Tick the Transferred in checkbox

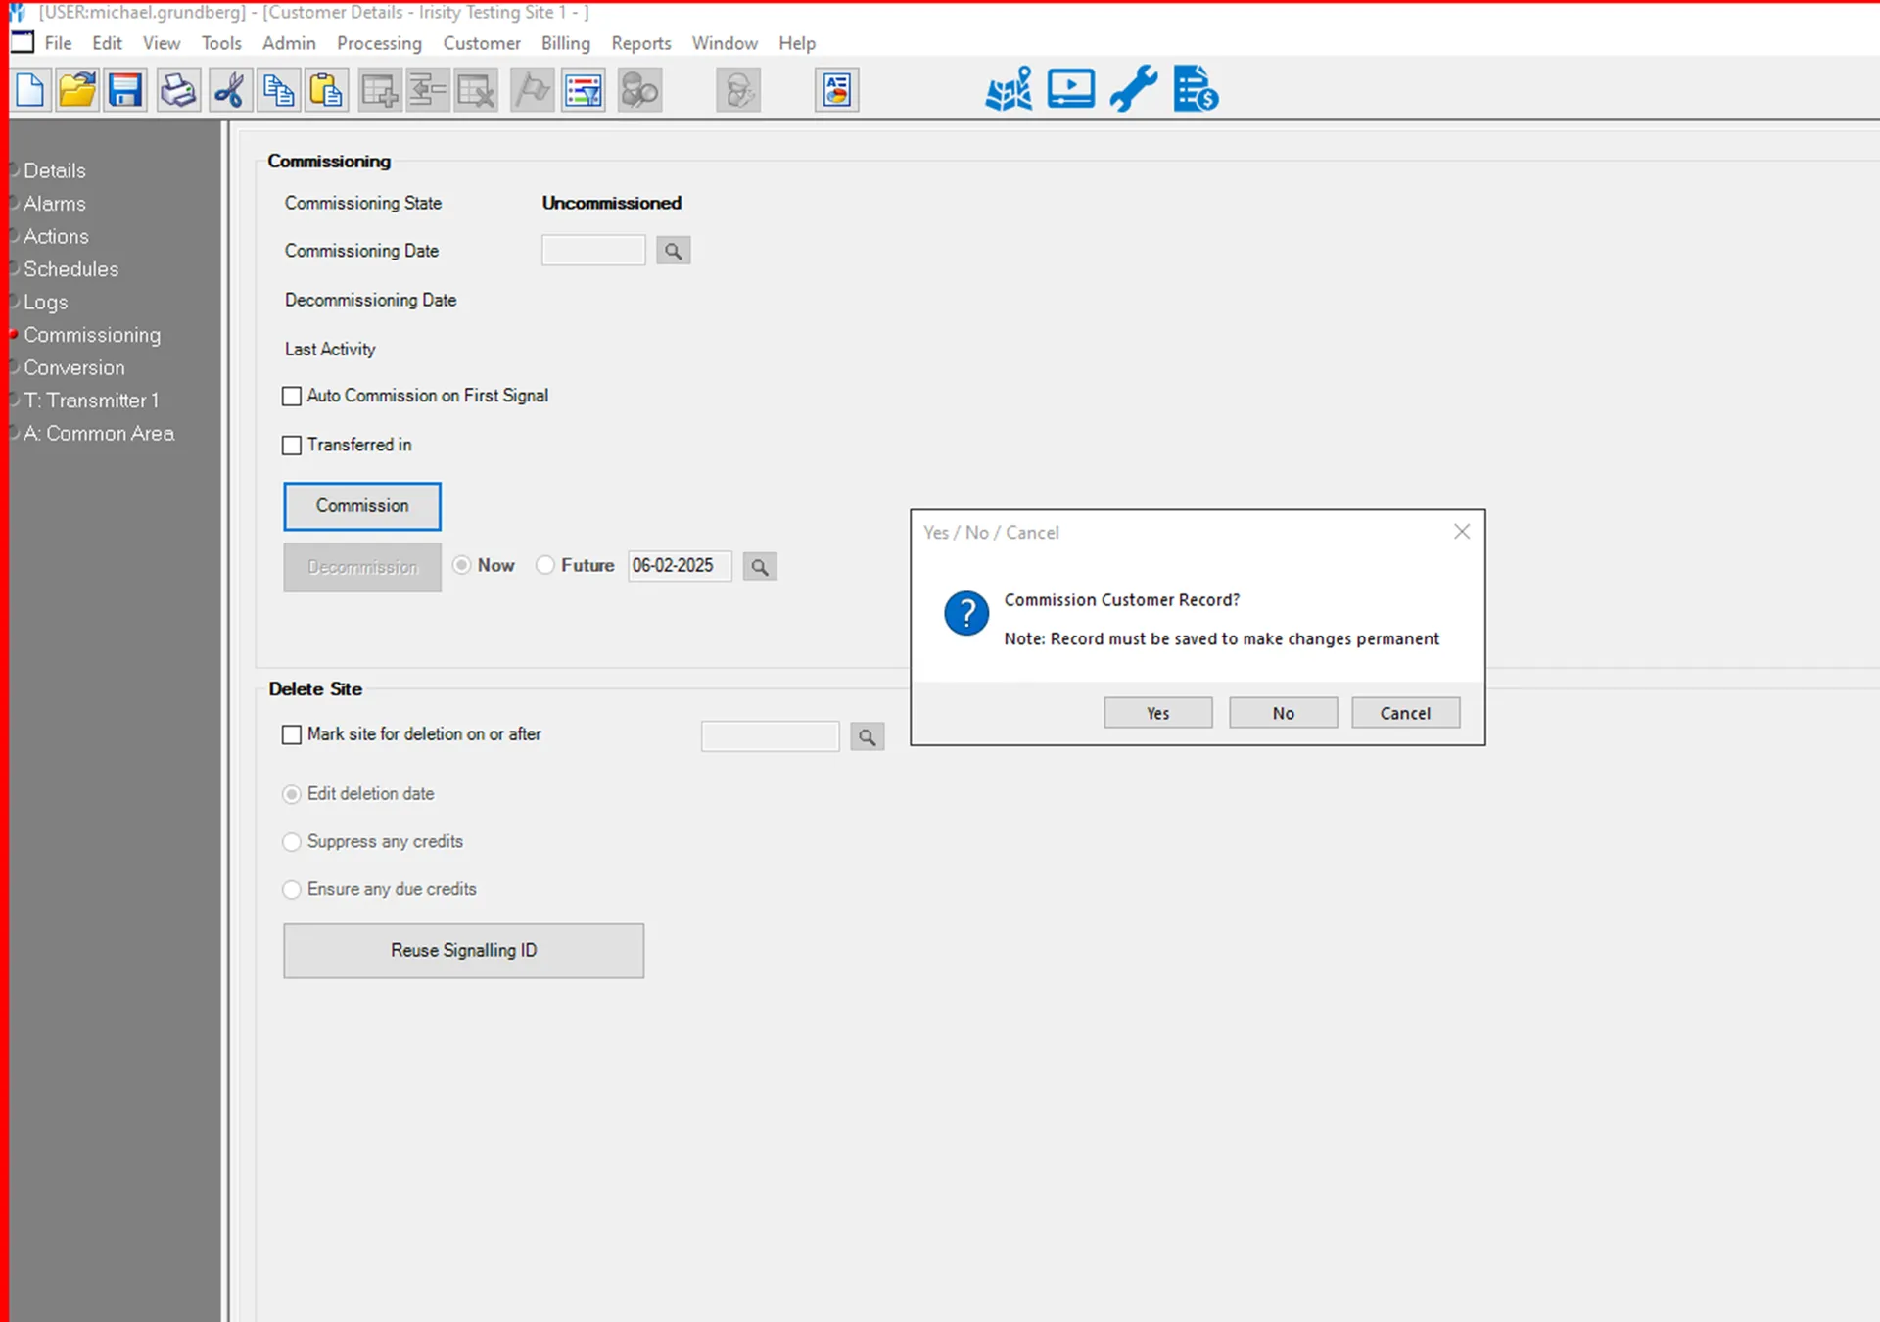pyautogui.click(x=292, y=445)
